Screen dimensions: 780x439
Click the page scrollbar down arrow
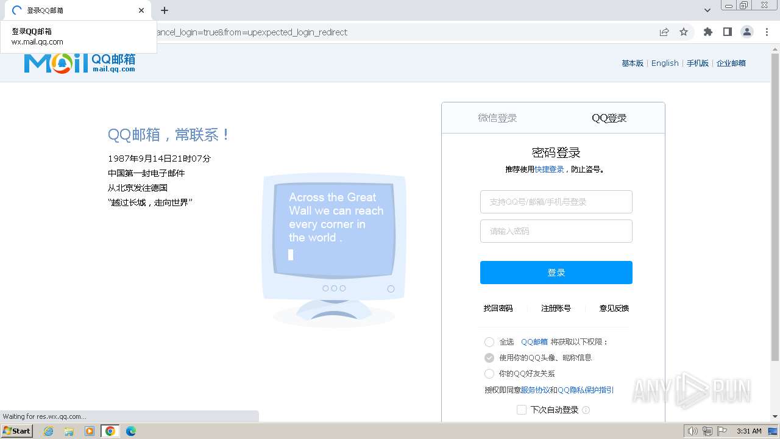click(x=775, y=417)
